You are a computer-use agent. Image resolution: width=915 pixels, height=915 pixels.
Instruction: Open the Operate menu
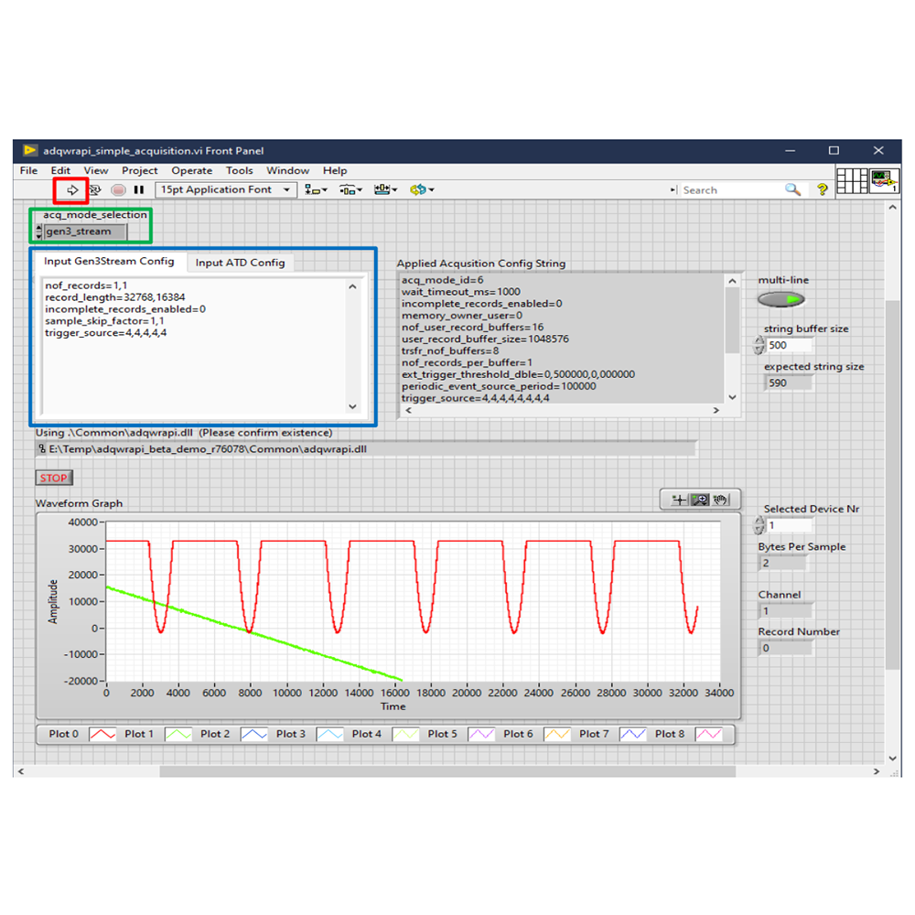(191, 170)
